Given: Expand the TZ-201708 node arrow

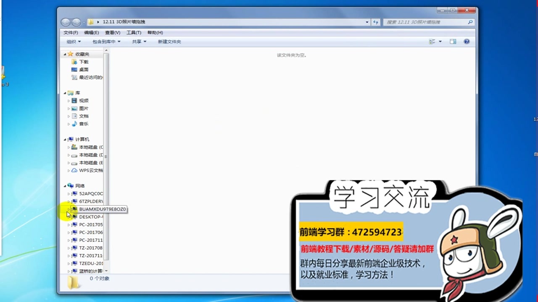Looking at the screenshot, I should pyautogui.click(x=69, y=248).
